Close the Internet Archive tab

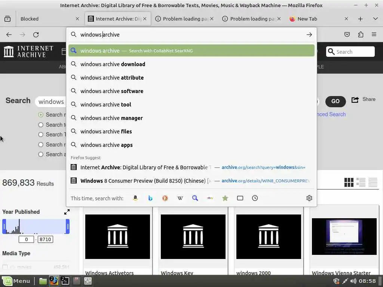click(x=145, y=19)
